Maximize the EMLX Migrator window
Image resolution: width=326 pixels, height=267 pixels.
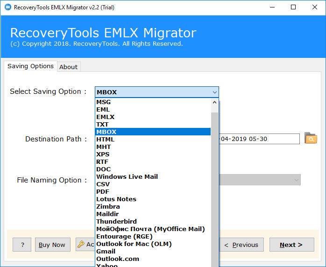pos(293,7)
